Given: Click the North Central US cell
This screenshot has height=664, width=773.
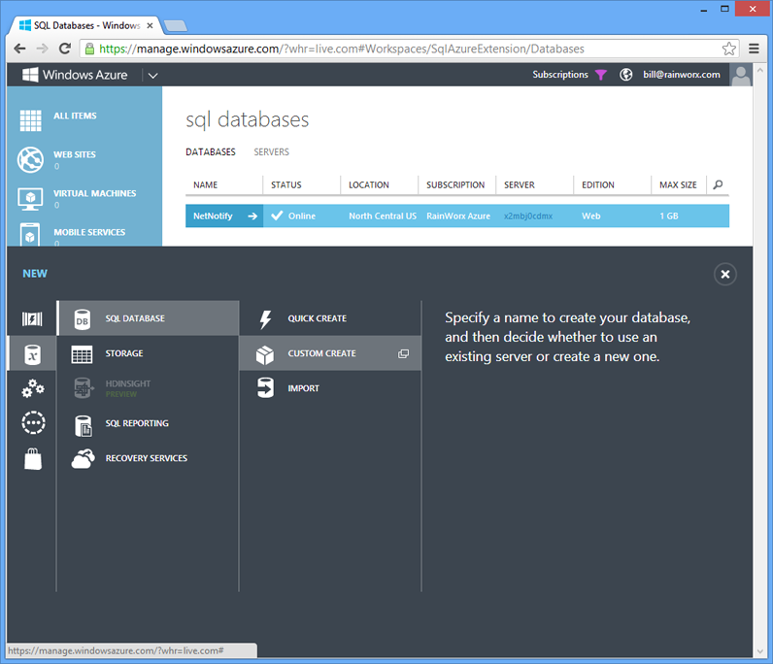Looking at the screenshot, I should [x=383, y=216].
